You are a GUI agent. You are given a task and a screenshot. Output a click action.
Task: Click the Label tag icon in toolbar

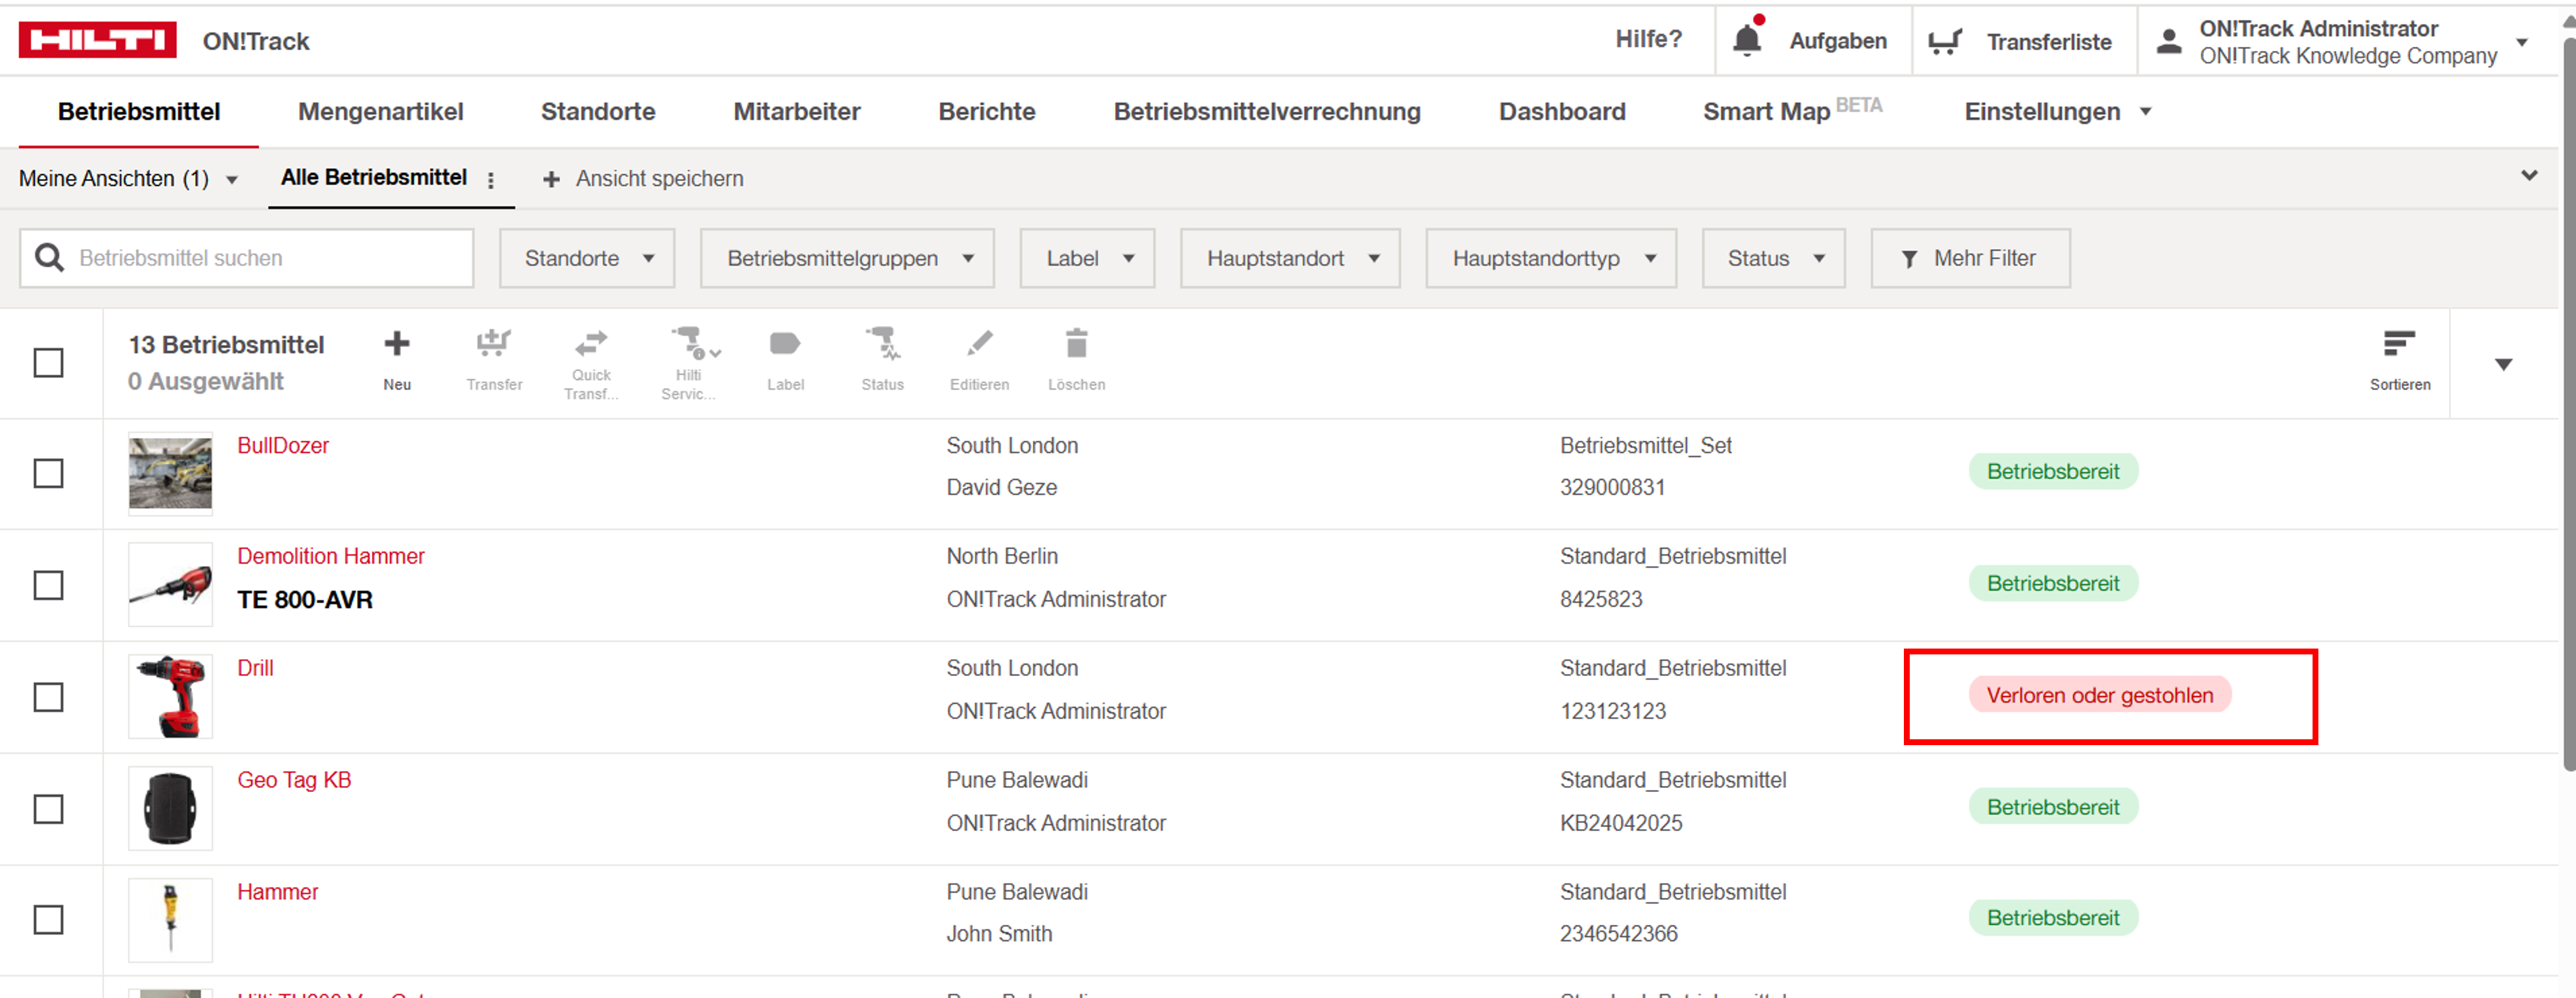point(785,345)
